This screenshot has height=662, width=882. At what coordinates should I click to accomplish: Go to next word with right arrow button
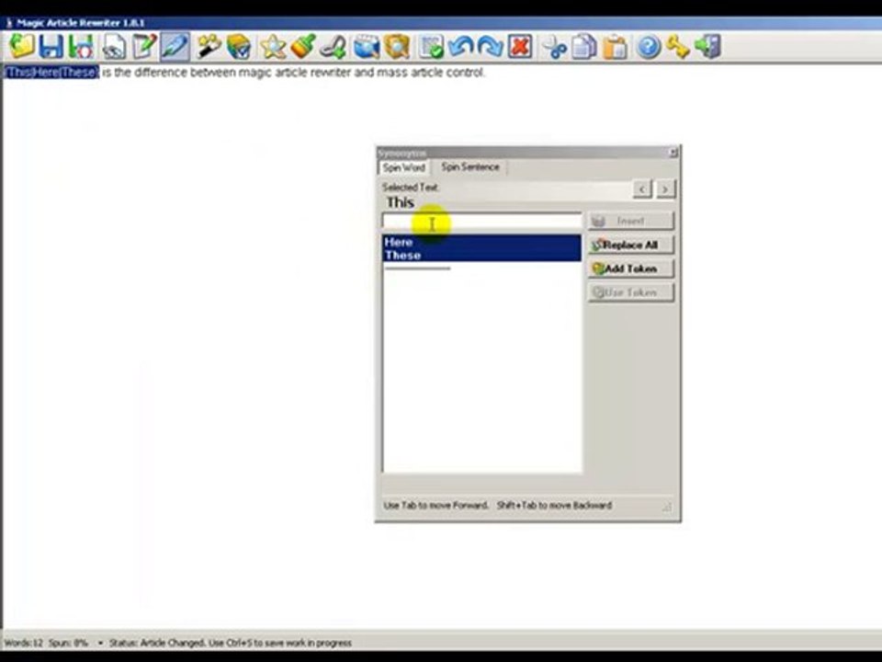(665, 188)
